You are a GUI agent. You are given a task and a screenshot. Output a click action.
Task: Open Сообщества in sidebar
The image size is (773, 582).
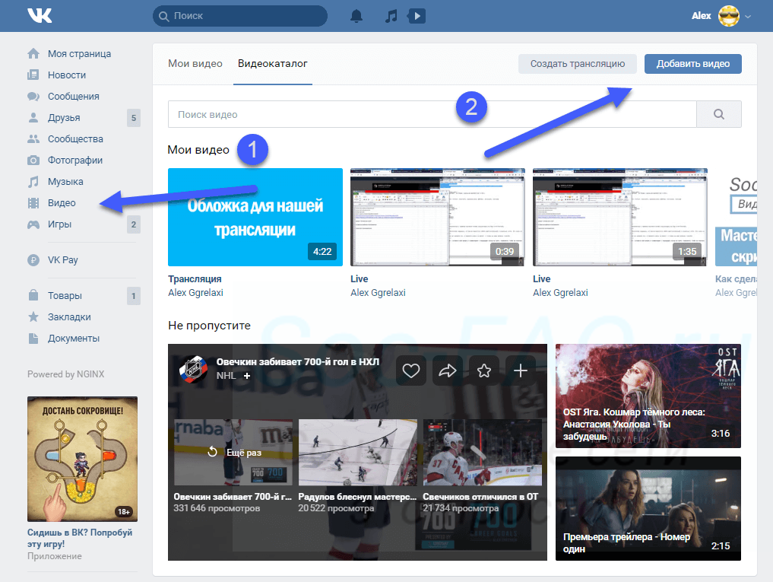click(75, 138)
